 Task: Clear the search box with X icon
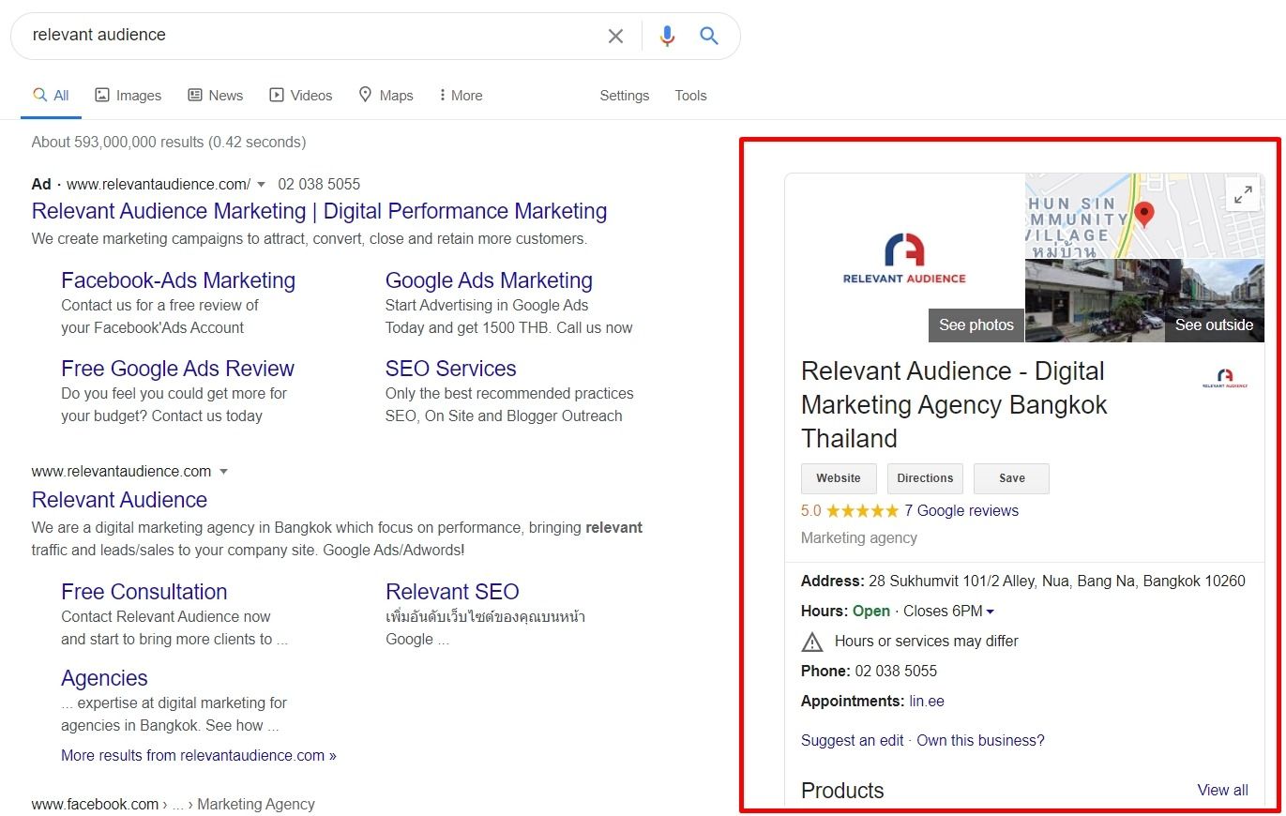[x=615, y=36]
